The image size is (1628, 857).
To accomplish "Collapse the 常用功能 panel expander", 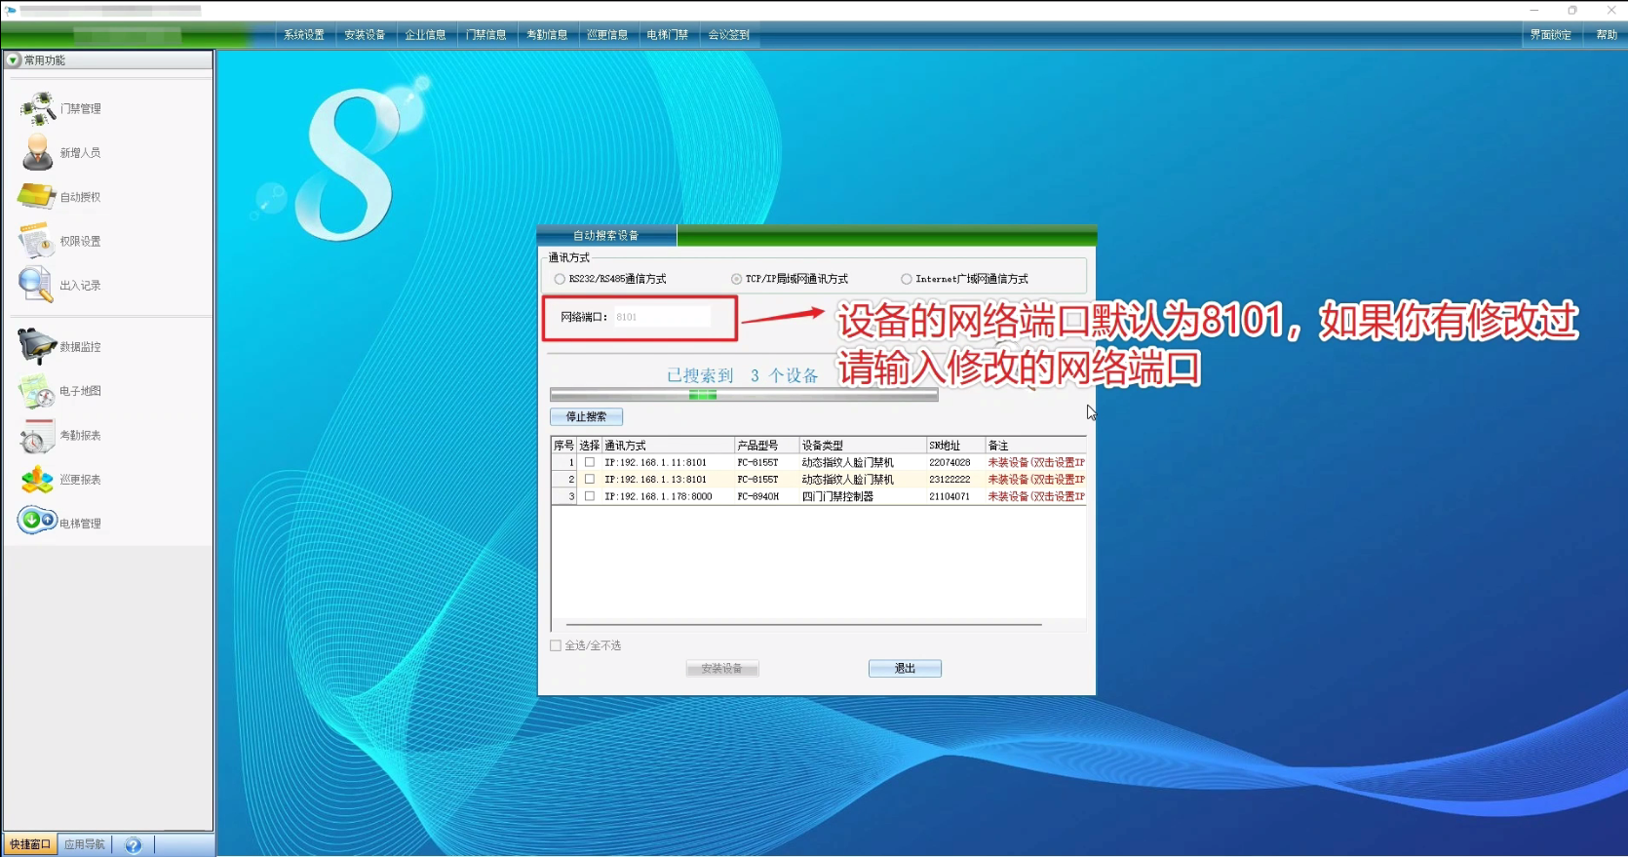I will pos(14,60).
